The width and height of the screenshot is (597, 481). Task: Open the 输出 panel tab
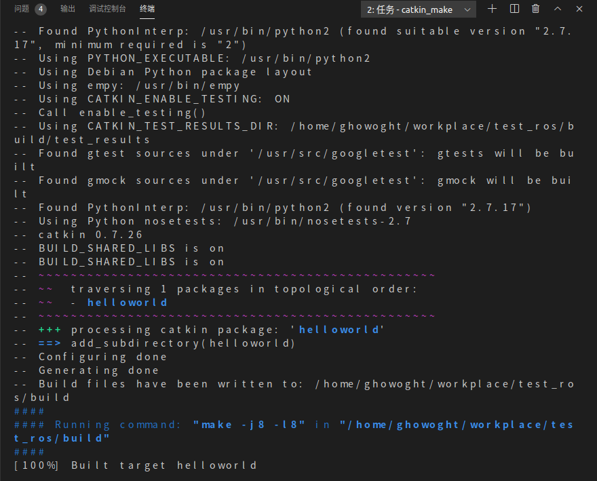[x=68, y=9]
